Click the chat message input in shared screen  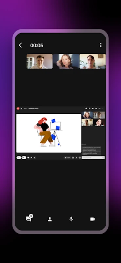(93, 158)
